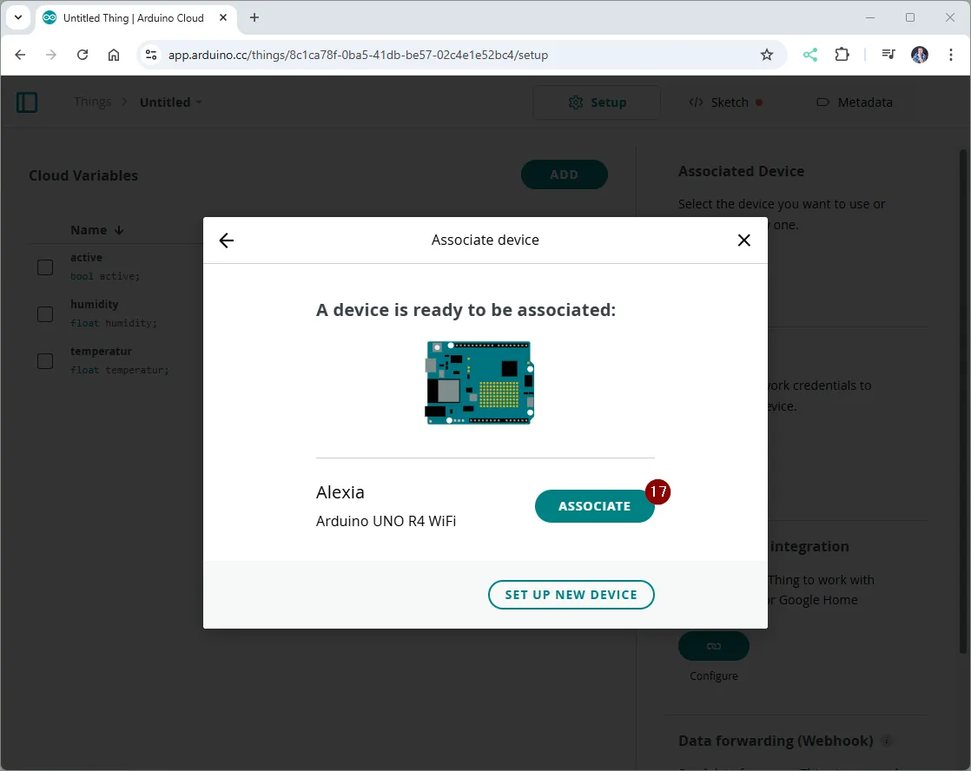Toggle the left sidebar panel icon

pos(27,102)
